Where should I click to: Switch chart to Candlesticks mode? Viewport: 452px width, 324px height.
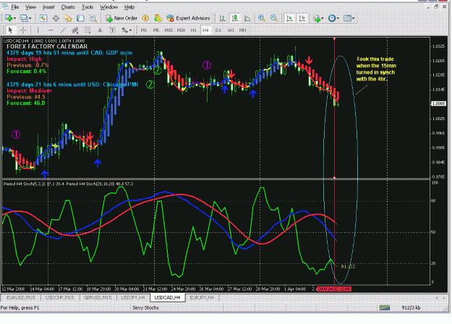(x=235, y=19)
